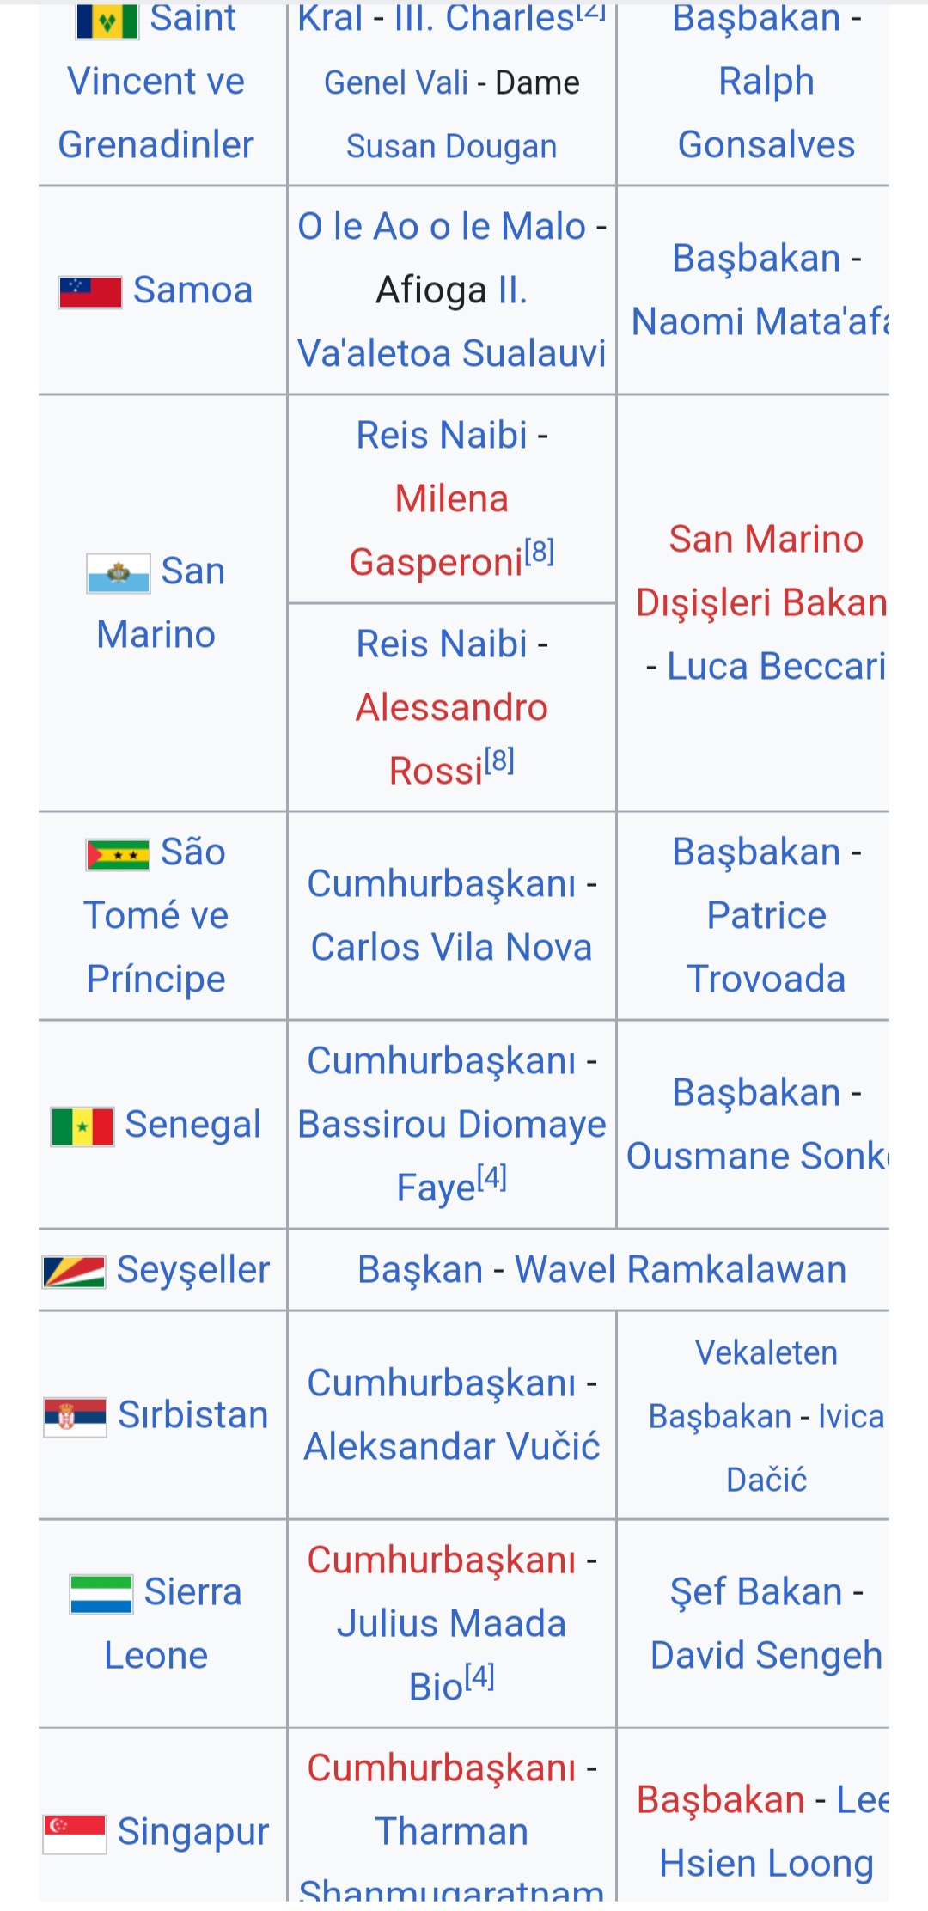This screenshot has width=928, height=1911.
Task: Click the Sierra Leone flag icon
Action: pyautogui.click(x=101, y=1595)
